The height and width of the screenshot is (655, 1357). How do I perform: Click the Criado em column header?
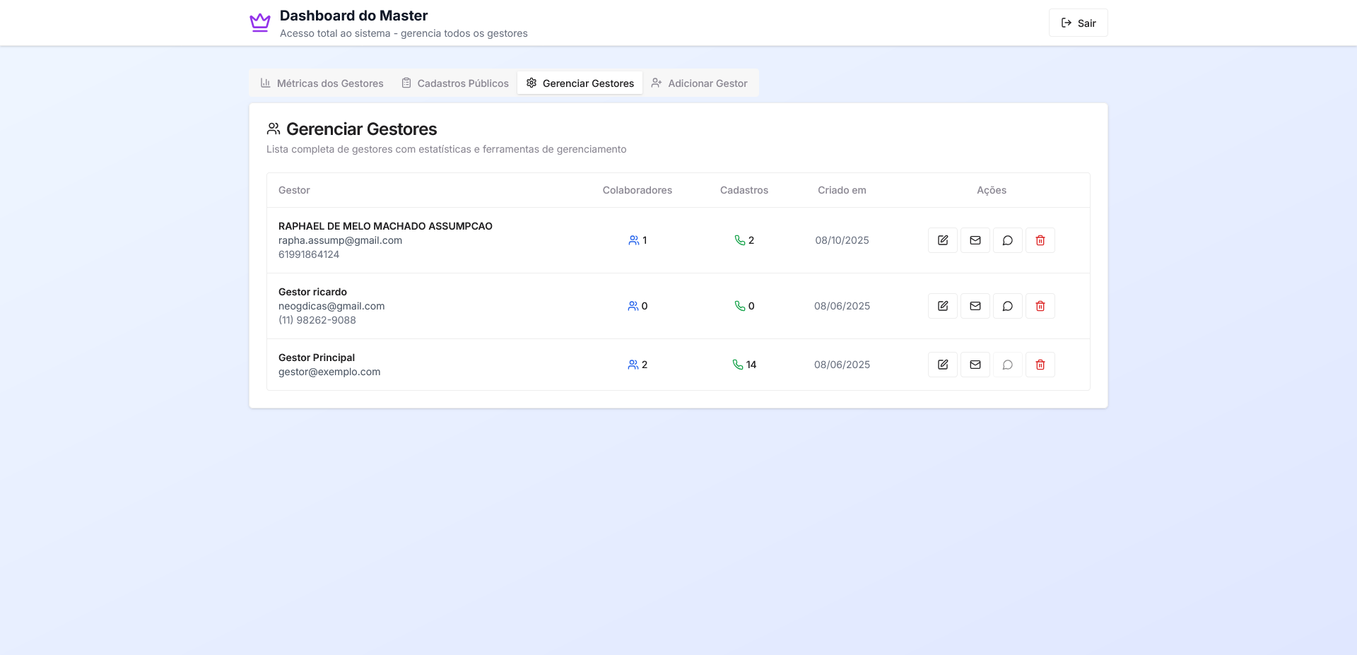tap(841, 190)
